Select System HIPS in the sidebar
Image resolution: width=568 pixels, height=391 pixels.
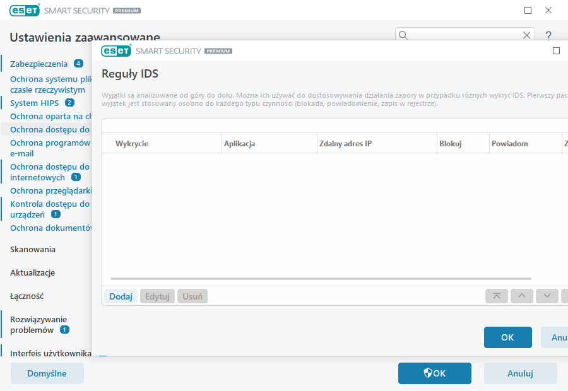[x=34, y=103]
